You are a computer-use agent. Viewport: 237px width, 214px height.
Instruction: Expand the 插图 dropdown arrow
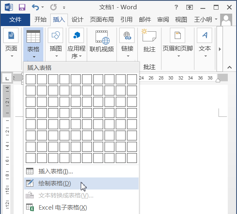57,56
